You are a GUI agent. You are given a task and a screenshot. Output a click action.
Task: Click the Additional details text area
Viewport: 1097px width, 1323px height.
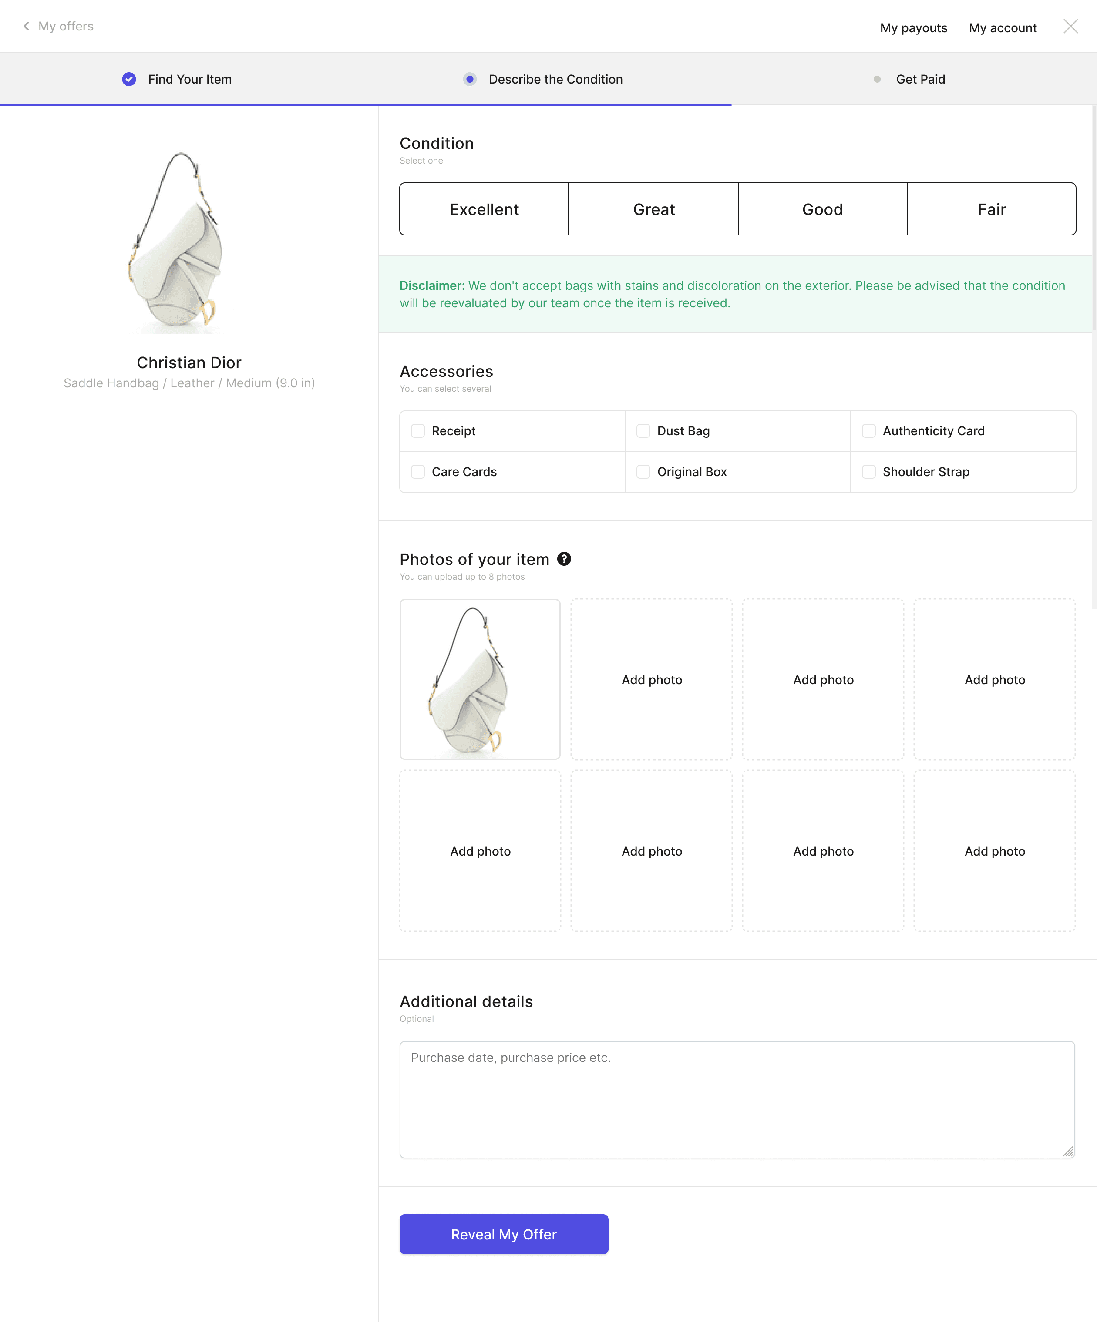737,1099
